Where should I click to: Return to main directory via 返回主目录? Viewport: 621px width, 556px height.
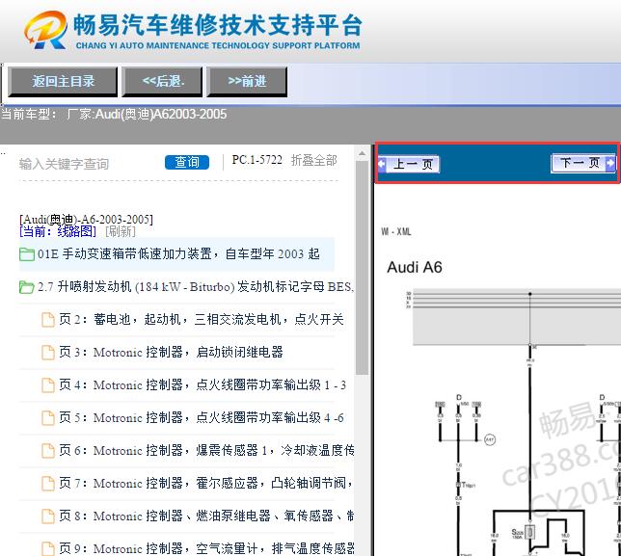[x=63, y=82]
